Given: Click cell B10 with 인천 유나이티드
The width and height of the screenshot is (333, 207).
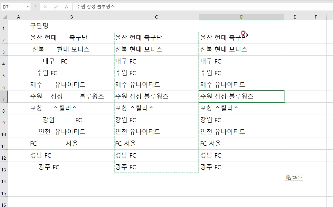Looking at the screenshot, I should pyautogui.click(x=71, y=132).
